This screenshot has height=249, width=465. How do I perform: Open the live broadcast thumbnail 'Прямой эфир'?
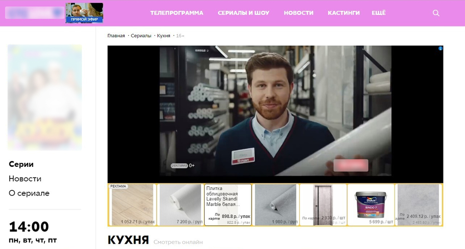tap(84, 13)
